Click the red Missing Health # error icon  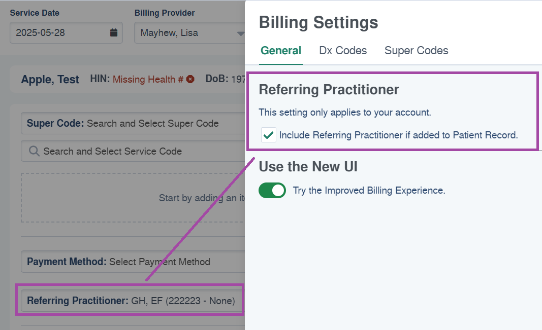pos(190,79)
